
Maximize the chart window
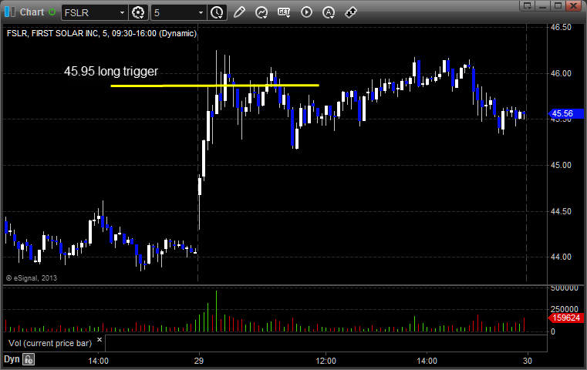tap(558, 5)
